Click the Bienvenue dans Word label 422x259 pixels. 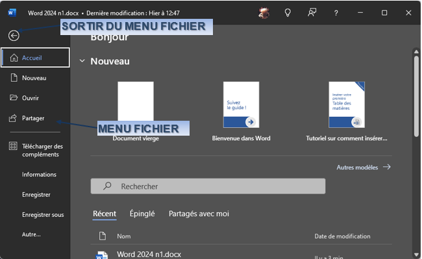[x=241, y=138]
